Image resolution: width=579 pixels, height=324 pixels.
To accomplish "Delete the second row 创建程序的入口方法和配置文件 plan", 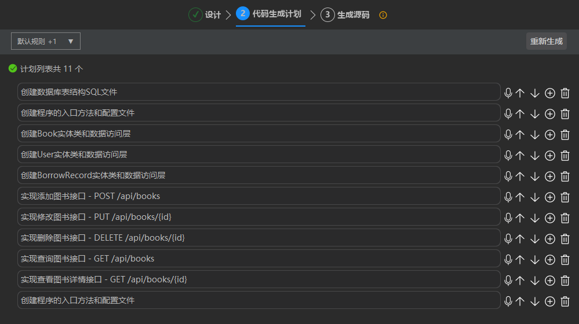I will click(x=565, y=113).
